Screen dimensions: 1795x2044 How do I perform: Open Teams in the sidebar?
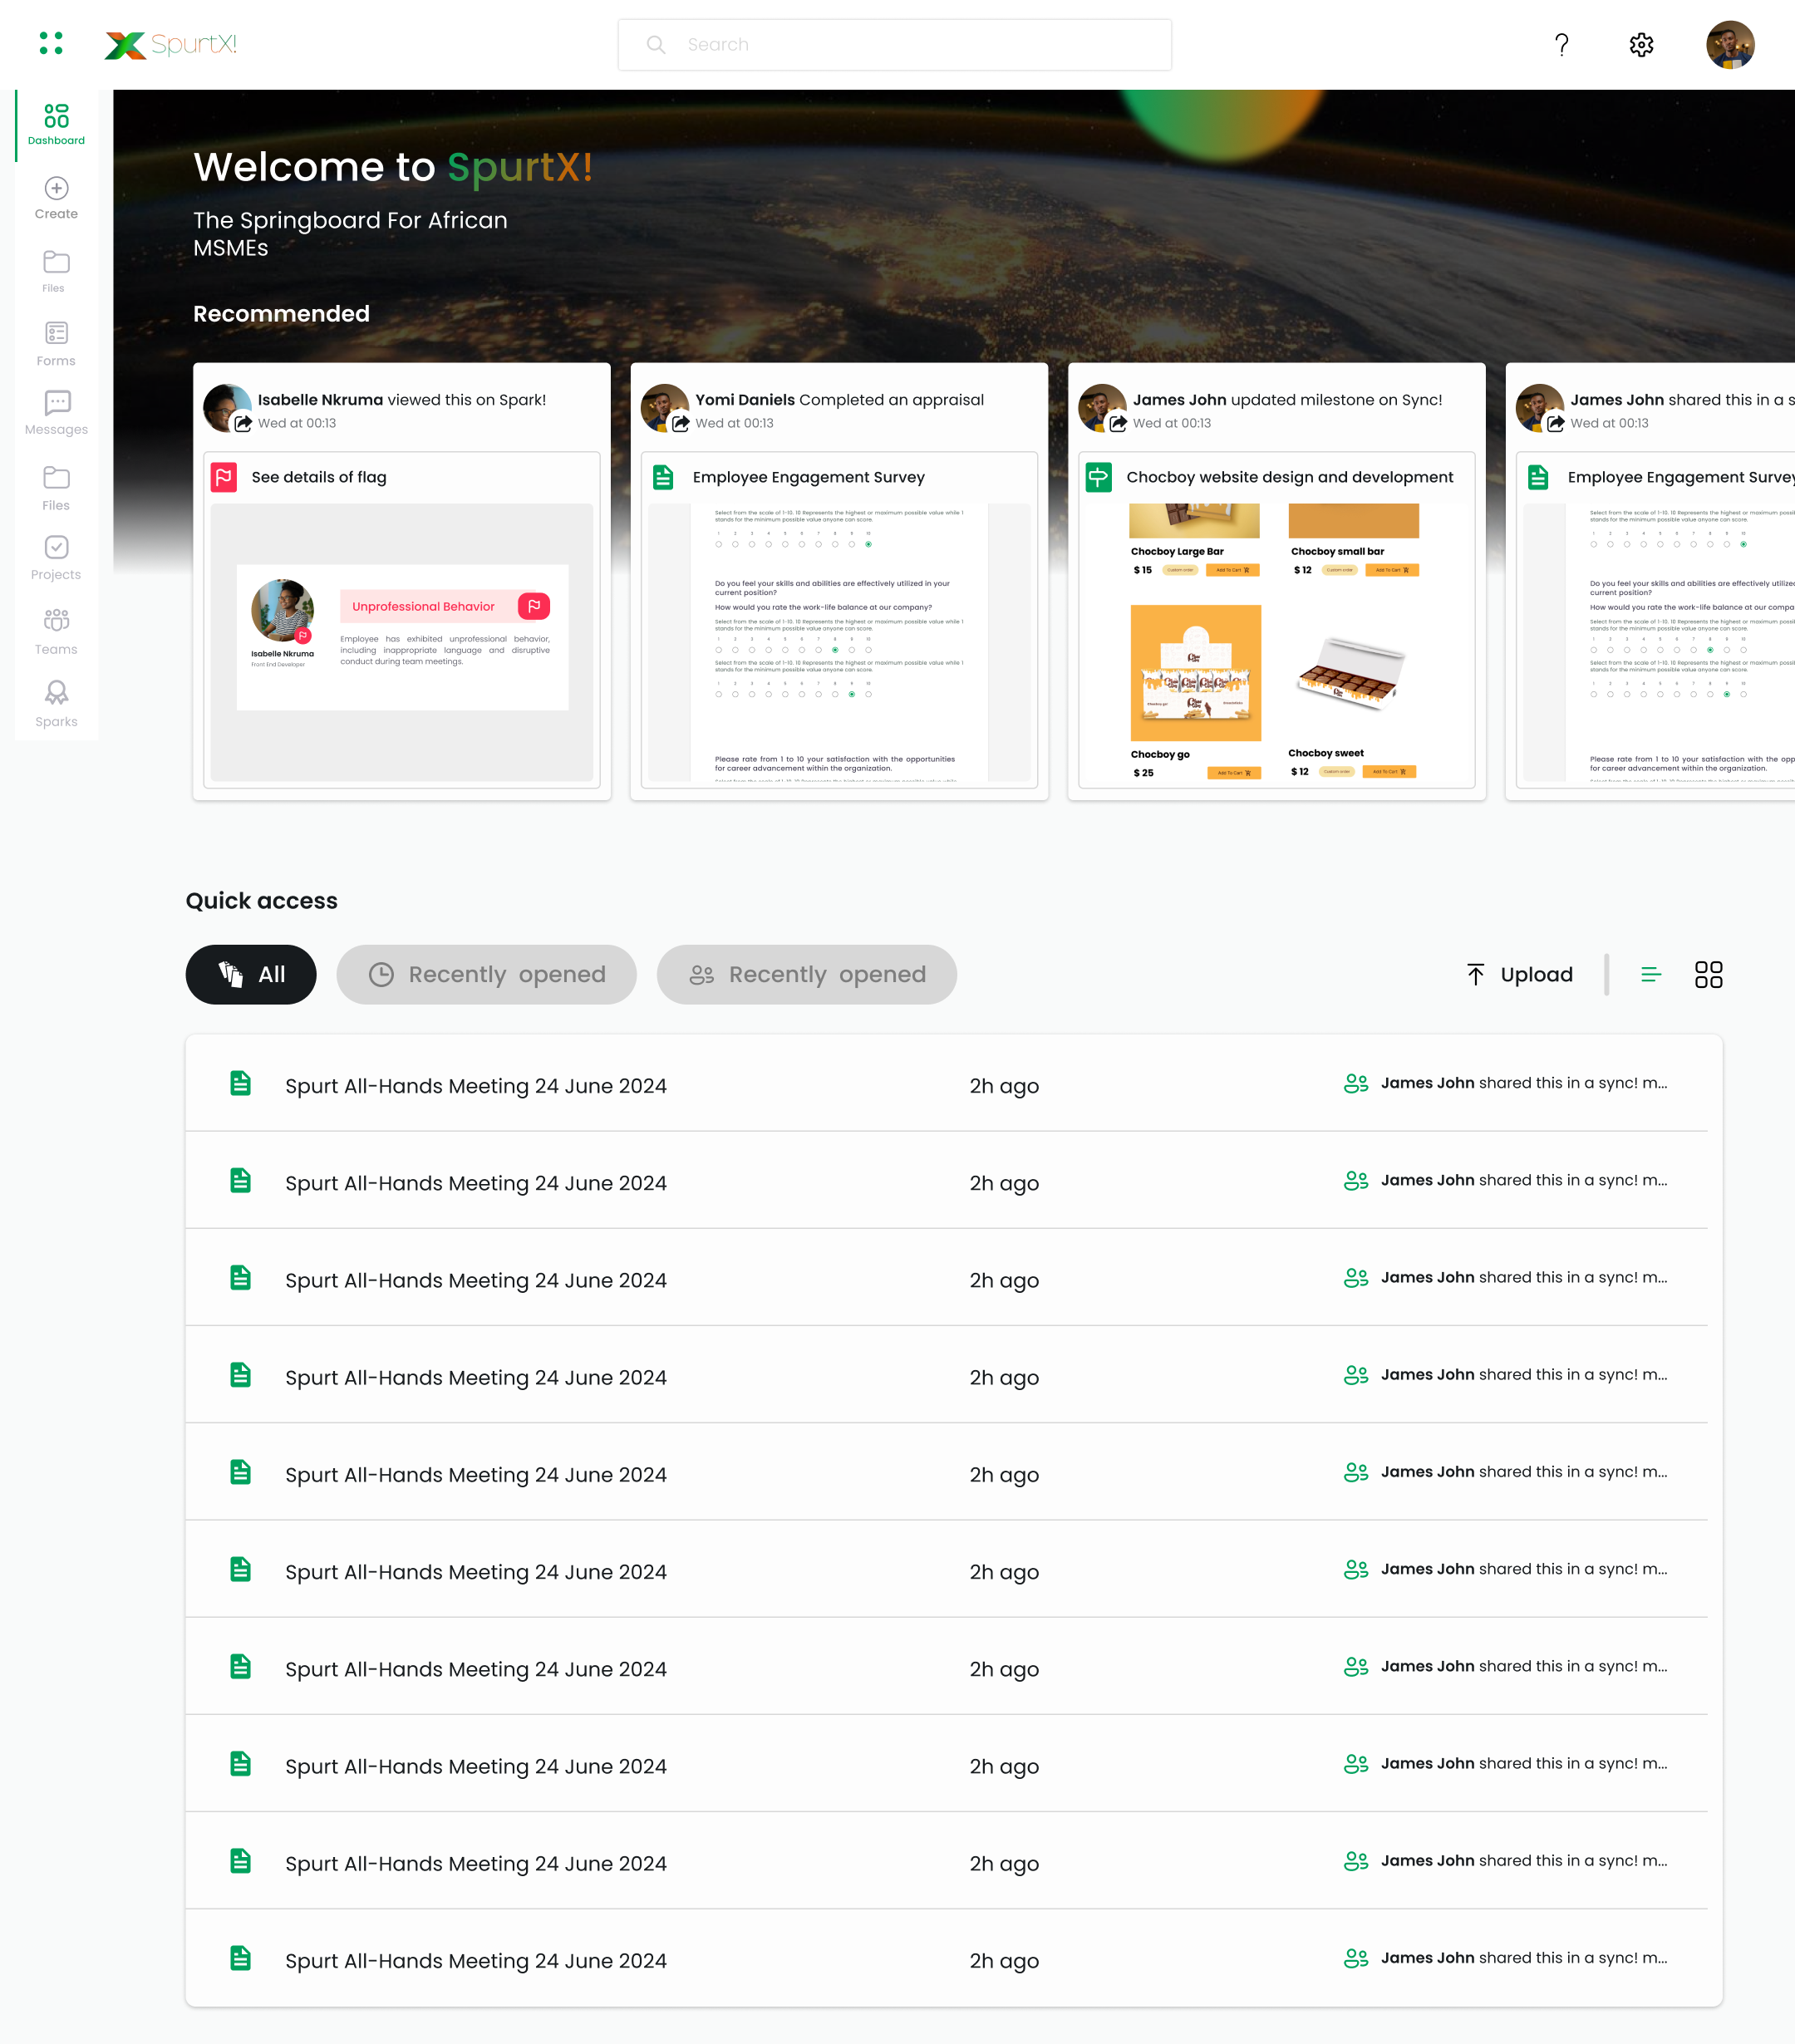[x=56, y=632]
